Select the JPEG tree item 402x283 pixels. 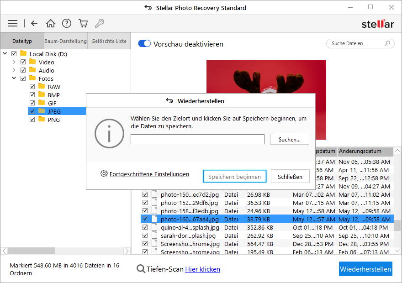54,111
